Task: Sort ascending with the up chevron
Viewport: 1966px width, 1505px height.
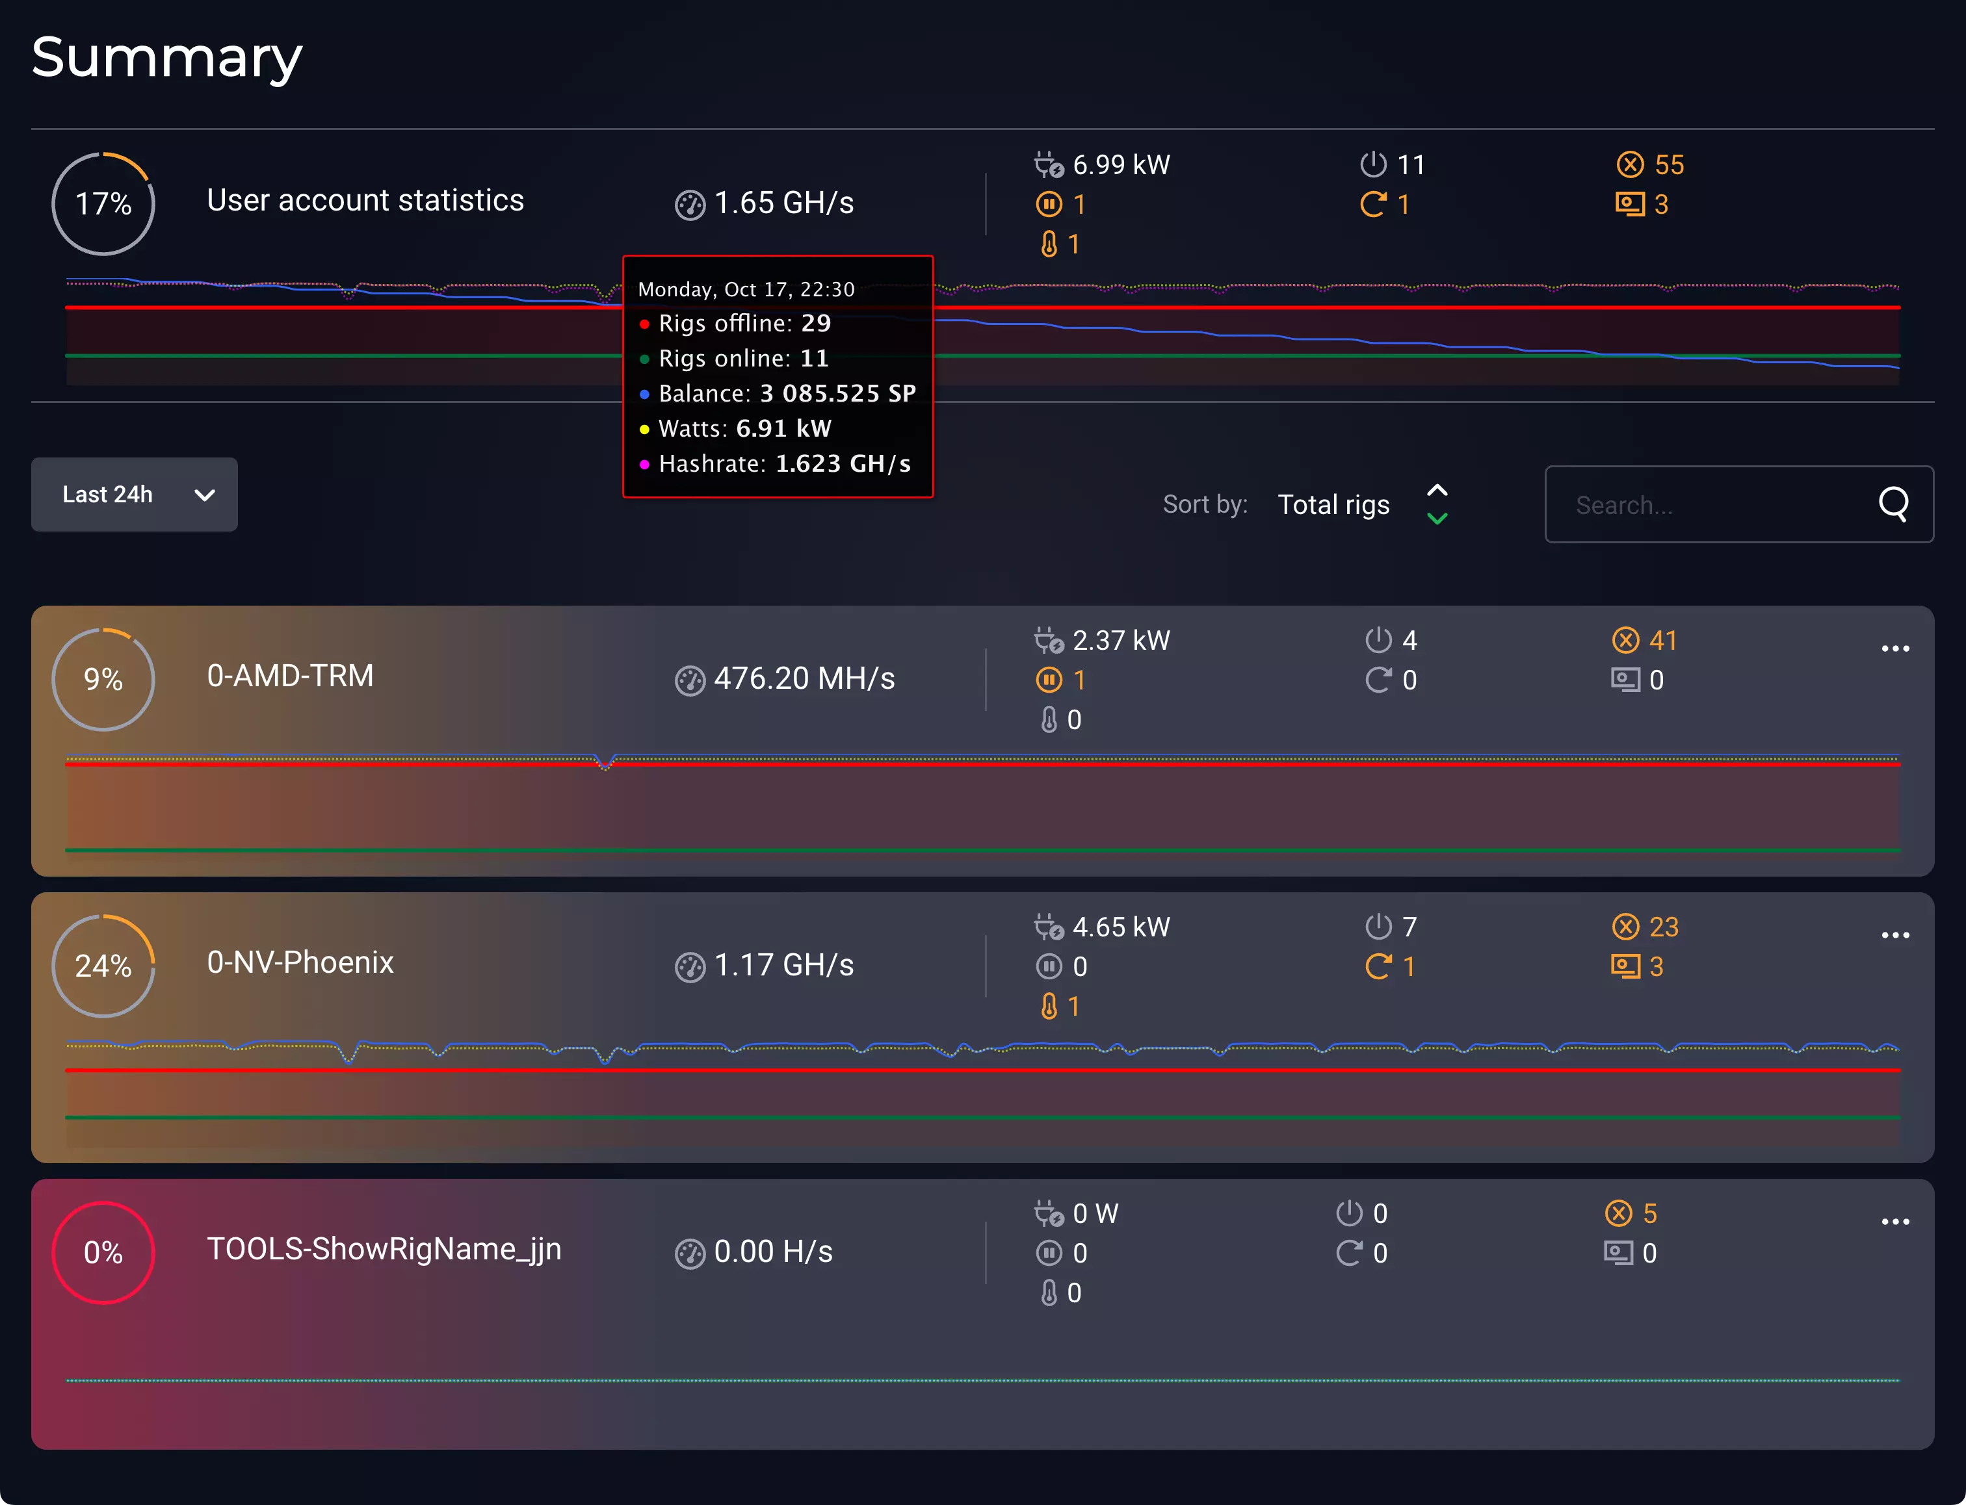Action: (1437, 490)
